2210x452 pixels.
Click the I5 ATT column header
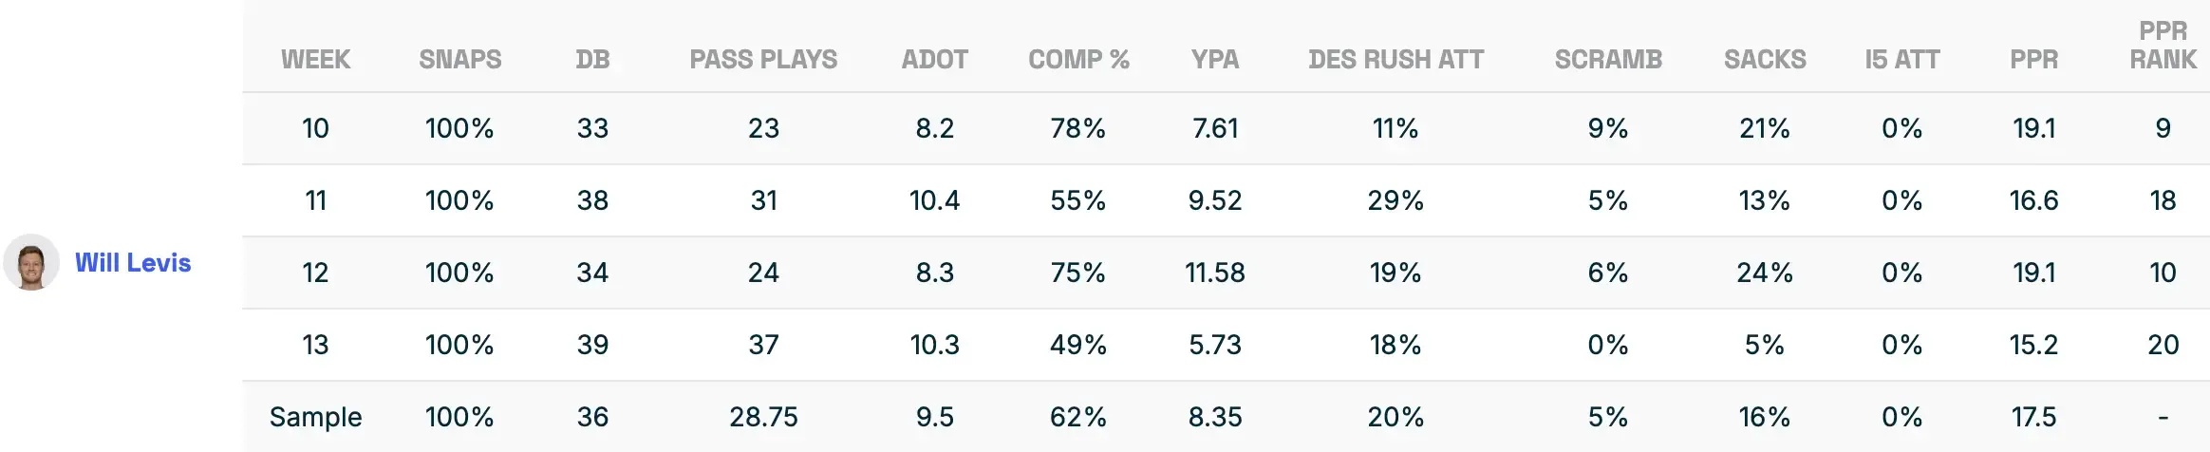1901,60
